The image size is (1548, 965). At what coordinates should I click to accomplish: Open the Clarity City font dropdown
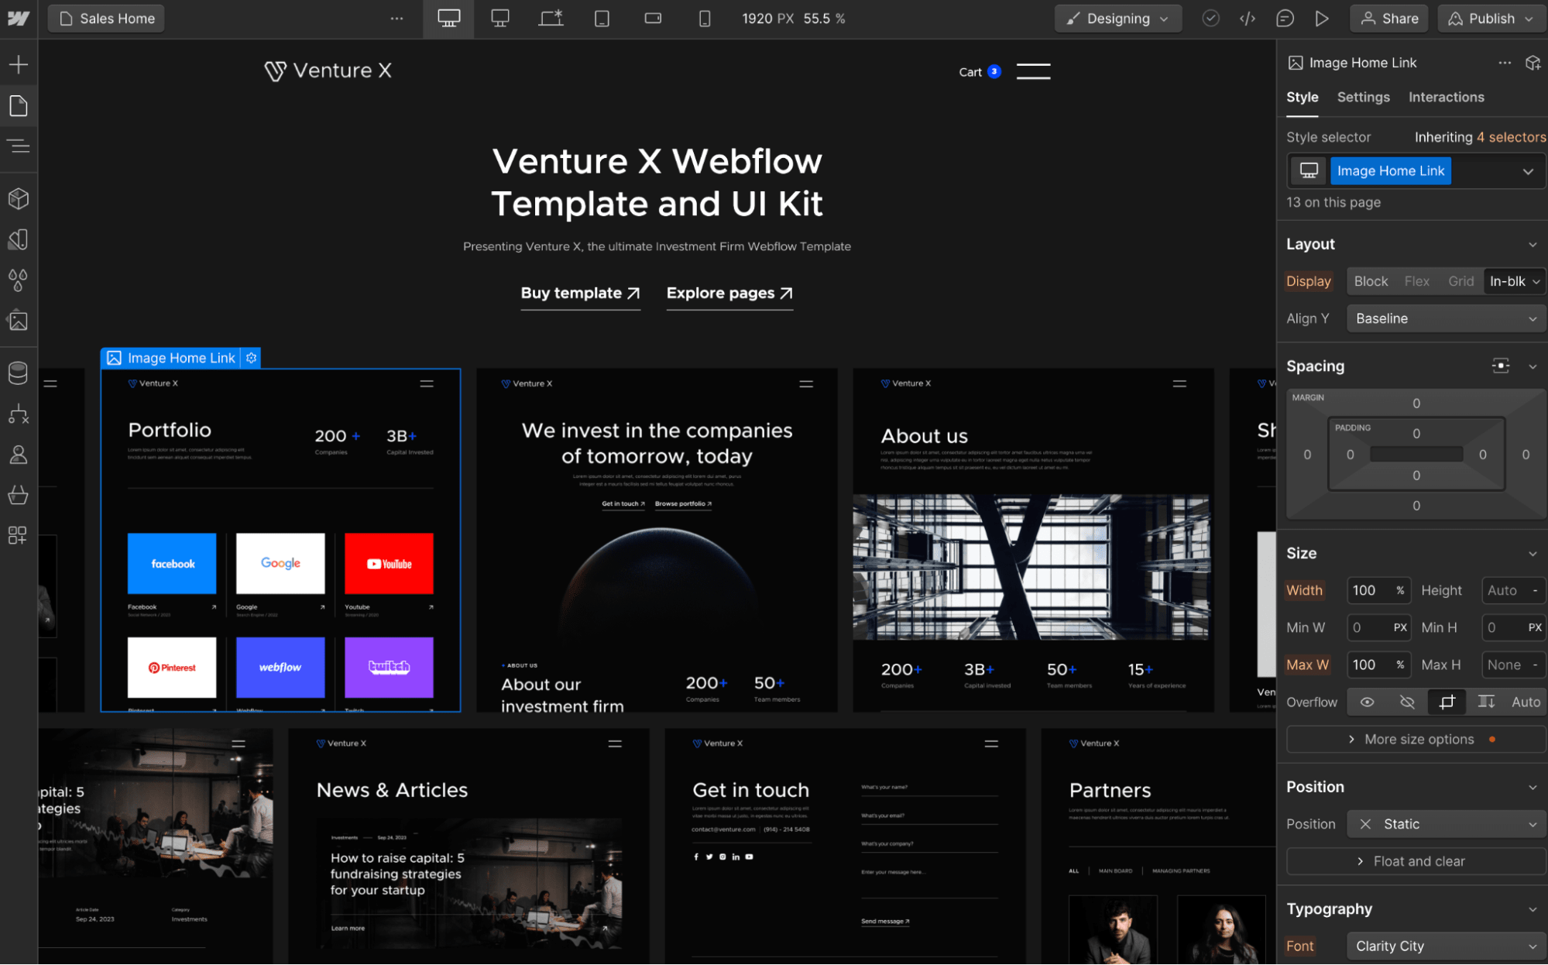[1446, 946]
